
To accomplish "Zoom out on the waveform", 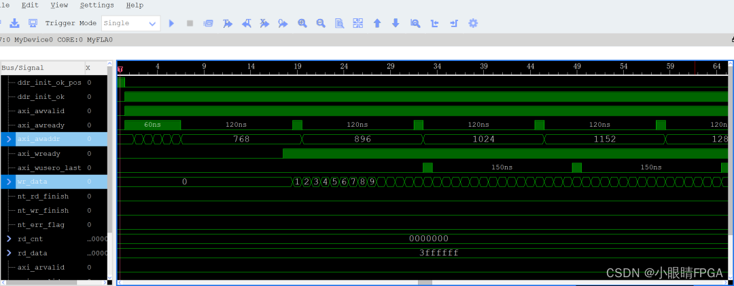I will coord(321,23).
